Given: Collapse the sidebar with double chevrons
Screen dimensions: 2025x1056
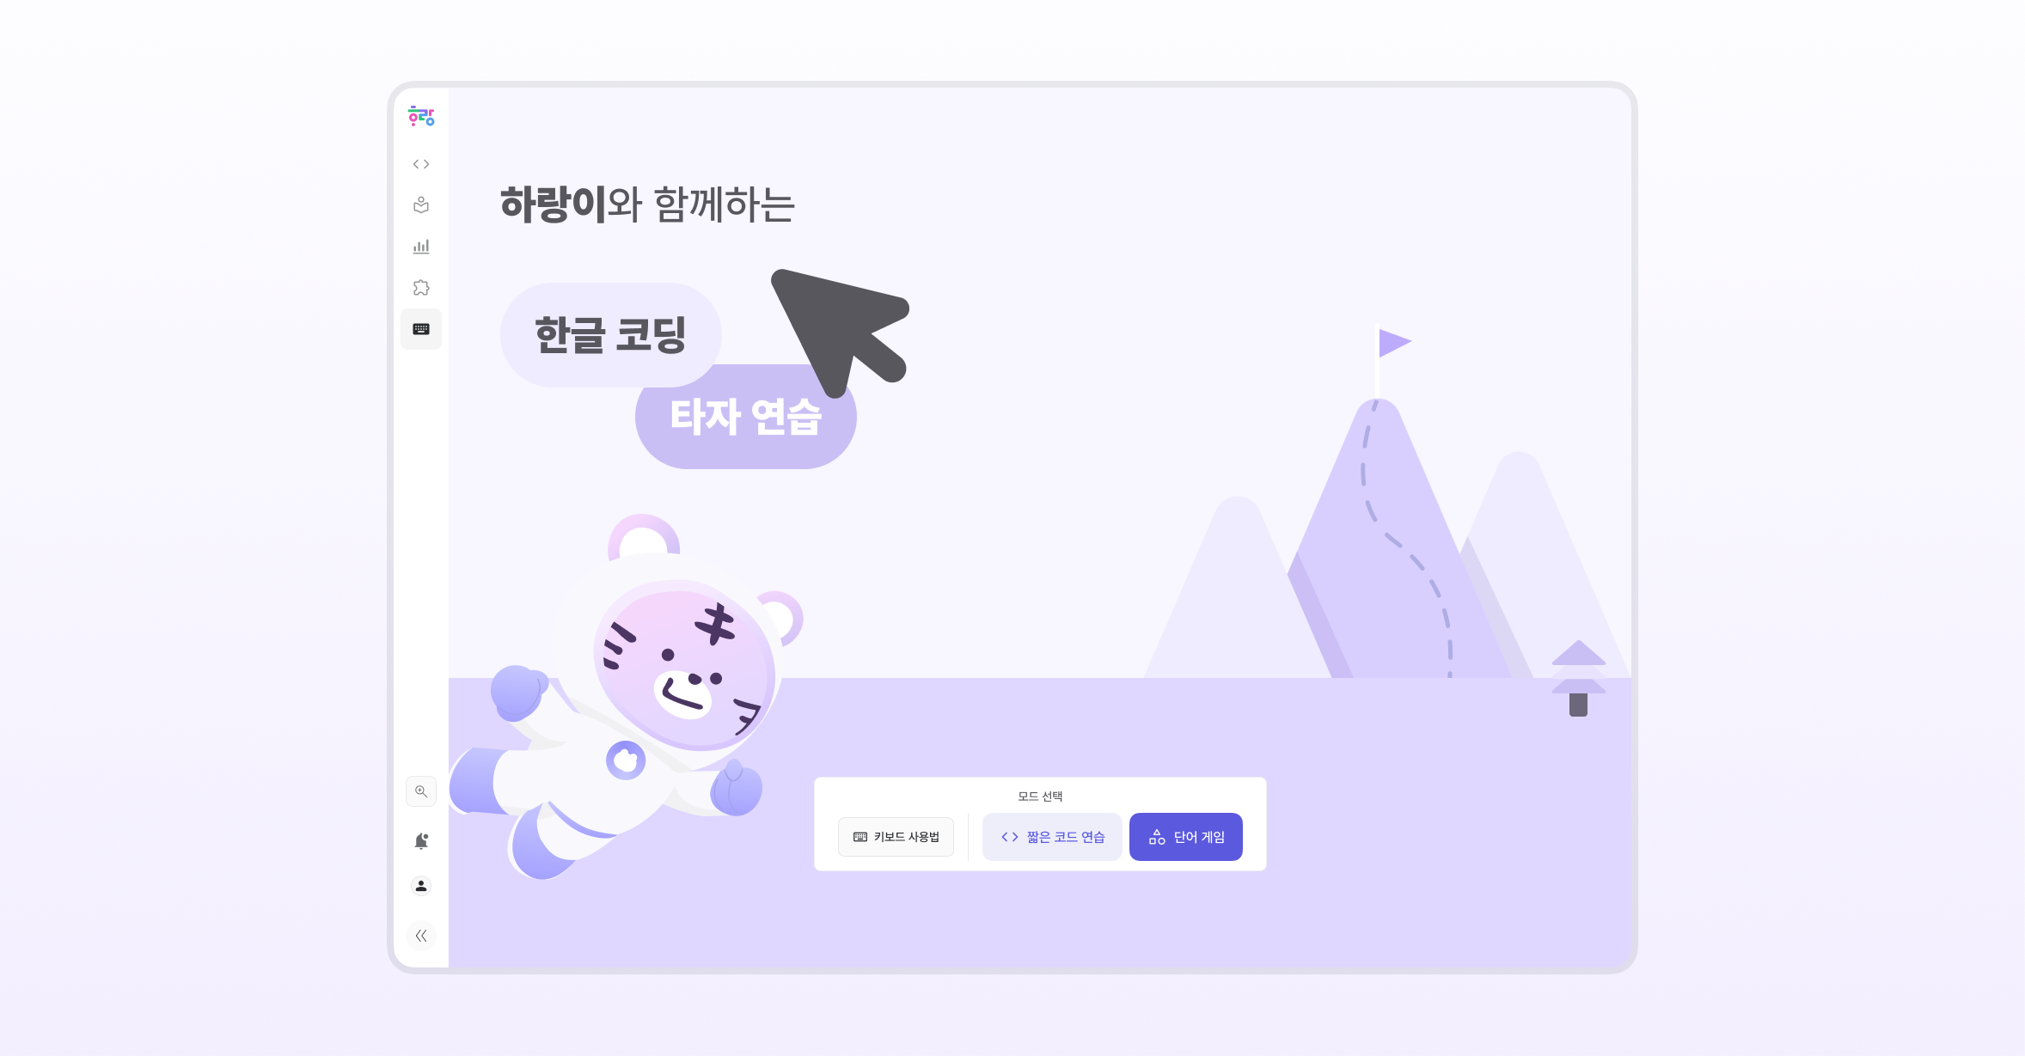Looking at the screenshot, I should (421, 936).
